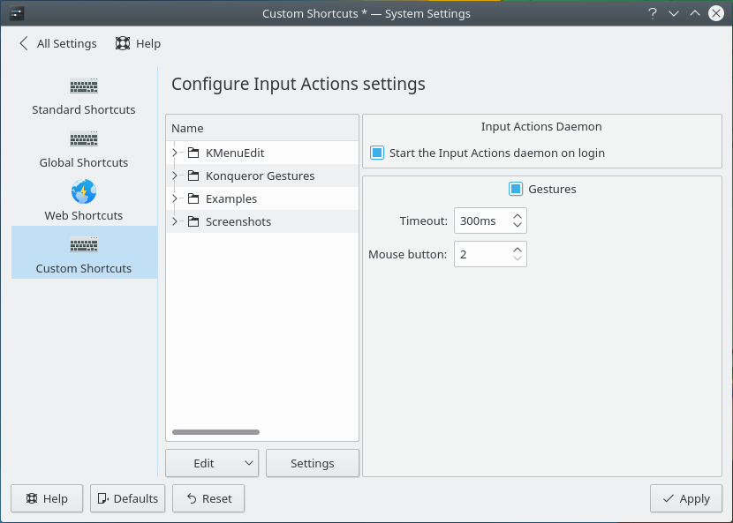Select Custom Shortcuts keyboard icon
This screenshot has width=733, height=523.
click(84, 245)
